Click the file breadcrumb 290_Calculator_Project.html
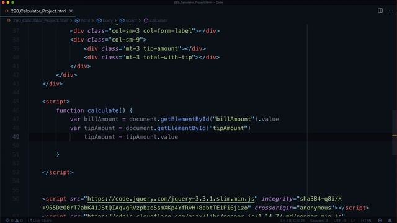The width and height of the screenshot is (397, 223). tap(40, 20)
